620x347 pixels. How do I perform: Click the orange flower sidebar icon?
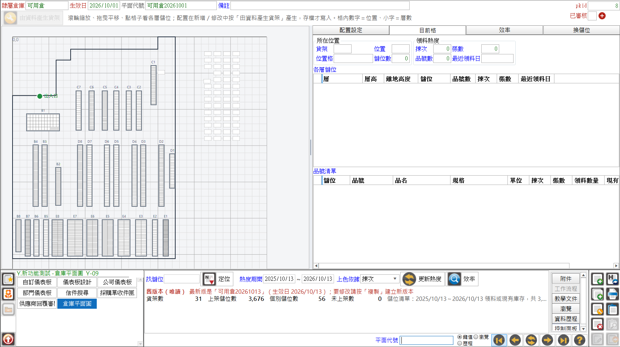pyautogui.click(x=8, y=294)
